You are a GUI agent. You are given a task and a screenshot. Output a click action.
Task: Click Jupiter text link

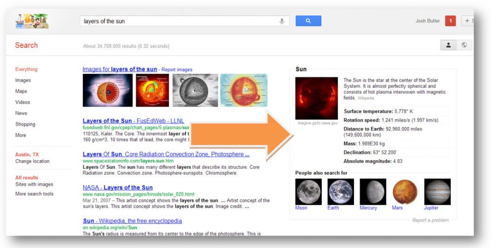(x=431, y=208)
